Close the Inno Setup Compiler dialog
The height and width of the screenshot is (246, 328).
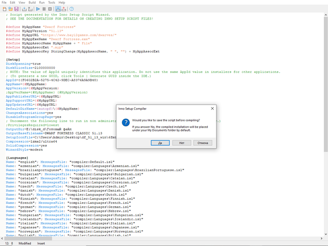[212, 109]
